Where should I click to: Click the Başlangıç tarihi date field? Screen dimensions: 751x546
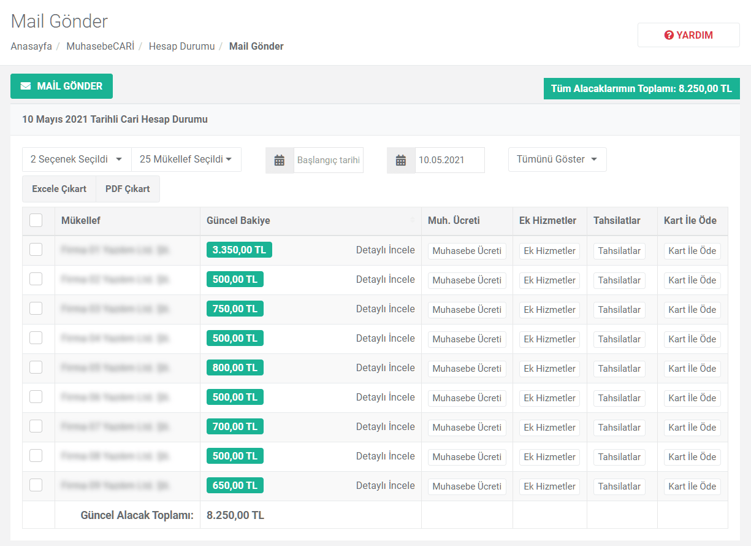329,160
